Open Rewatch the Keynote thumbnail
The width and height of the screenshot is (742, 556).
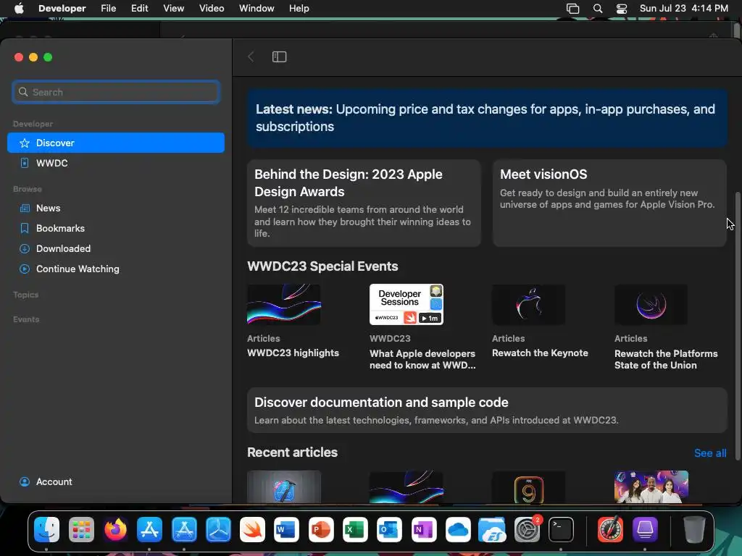pos(529,305)
